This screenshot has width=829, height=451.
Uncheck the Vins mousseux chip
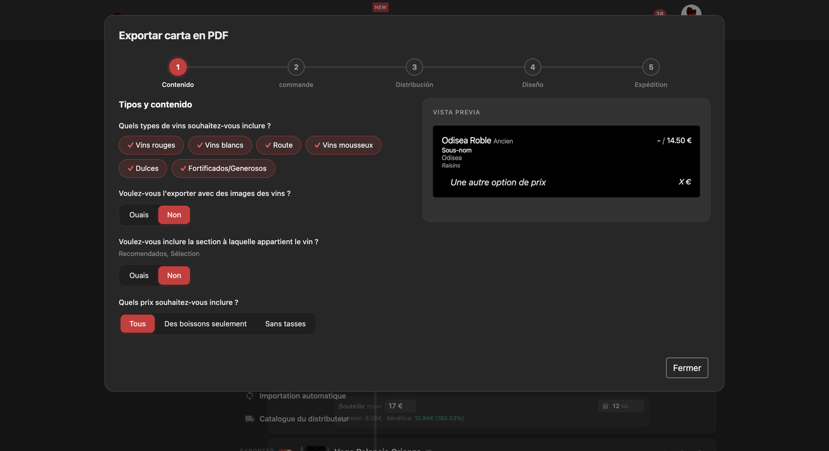(x=343, y=145)
